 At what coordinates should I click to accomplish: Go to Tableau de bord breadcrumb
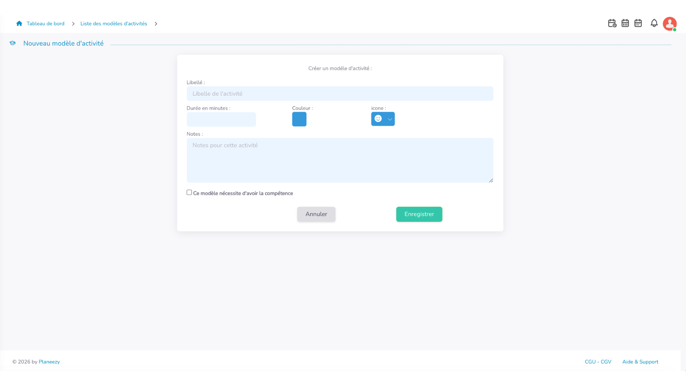(45, 24)
